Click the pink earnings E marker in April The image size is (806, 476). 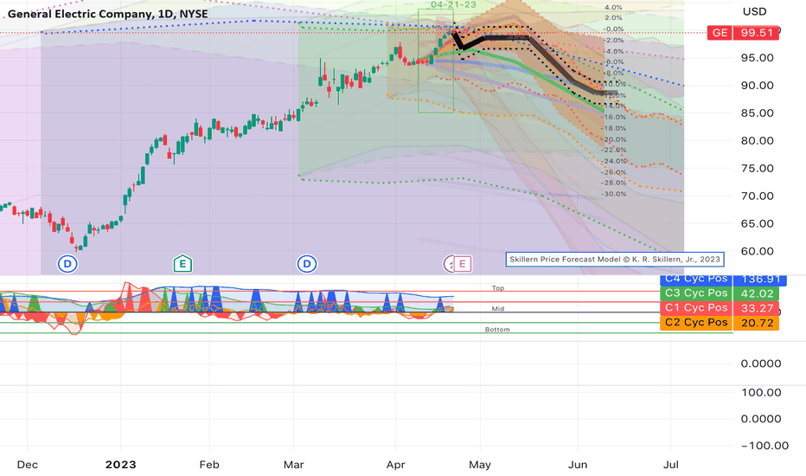point(462,264)
